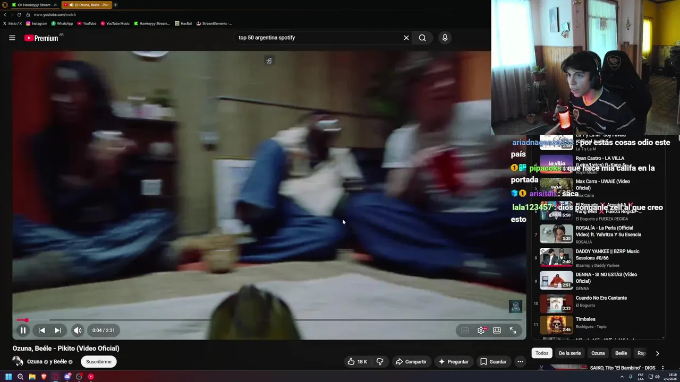The height and width of the screenshot is (382, 680).
Task: Open the 'Inicio / X' bookmark
Action: [12, 23]
